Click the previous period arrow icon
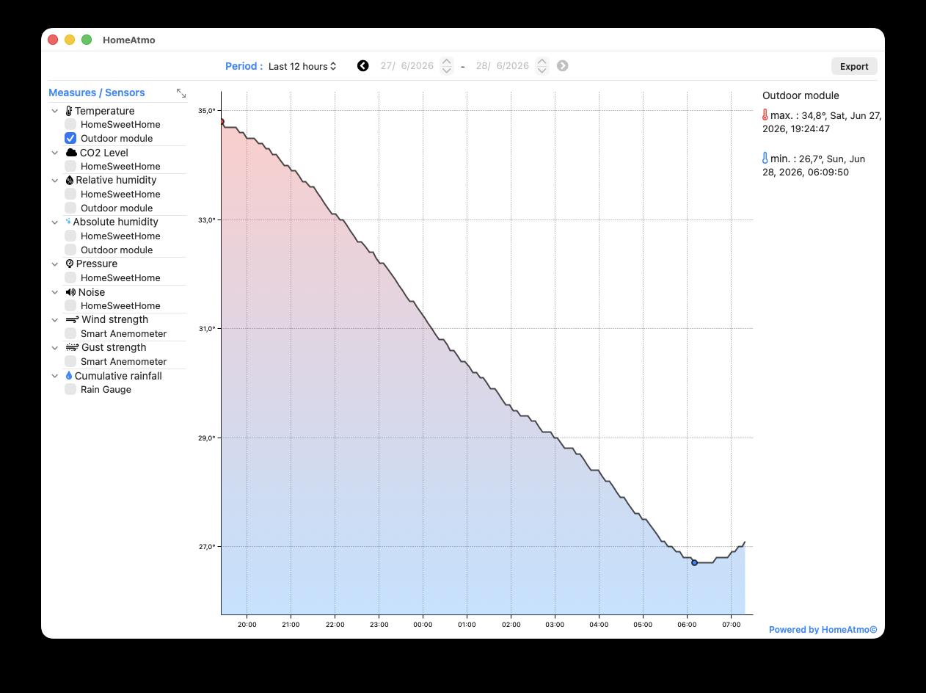The height and width of the screenshot is (693, 926). tap(362, 66)
